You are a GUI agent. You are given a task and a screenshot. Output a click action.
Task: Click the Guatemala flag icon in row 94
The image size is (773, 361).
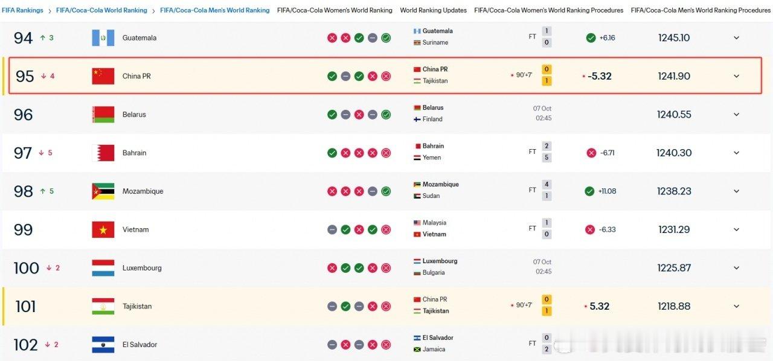(x=103, y=38)
